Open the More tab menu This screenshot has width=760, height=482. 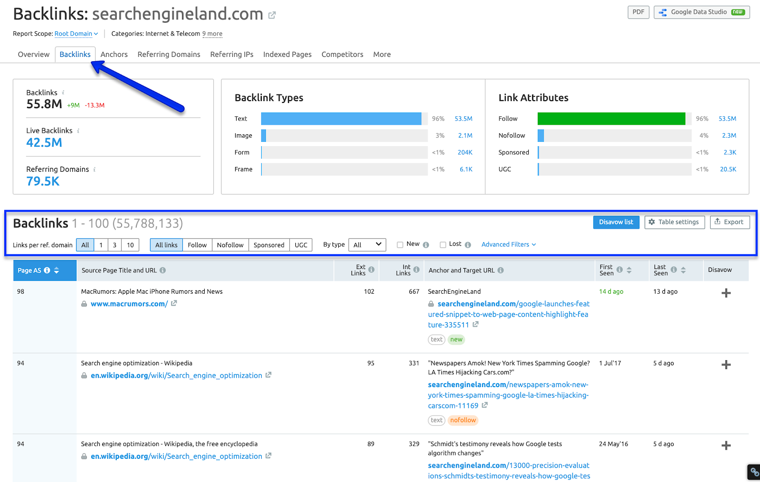[382, 55]
